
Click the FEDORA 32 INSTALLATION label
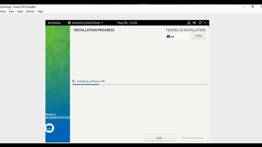point(185,30)
